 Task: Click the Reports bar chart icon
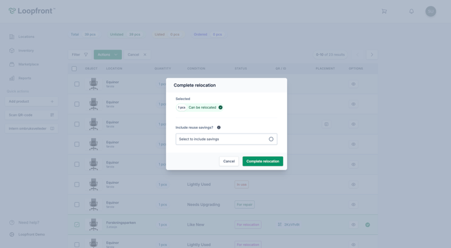click(x=12, y=78)
